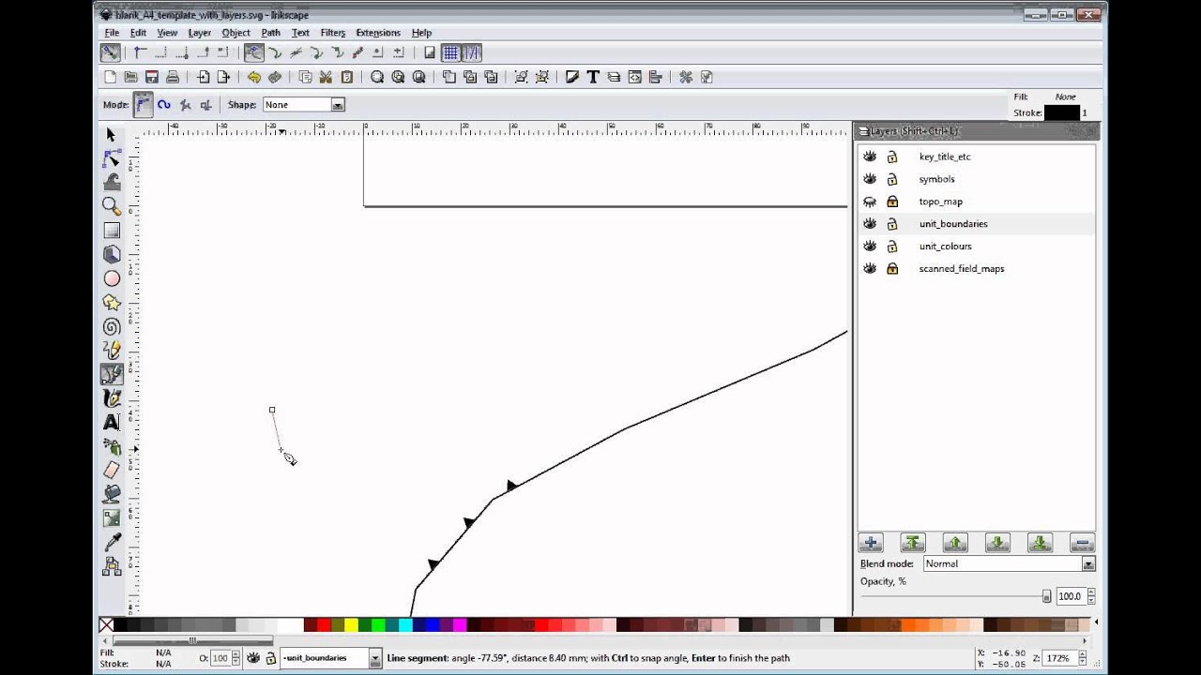Select the Paint Bucket fill tool
The width and height of the screenshot is (1201, 675).
point(112,493)
